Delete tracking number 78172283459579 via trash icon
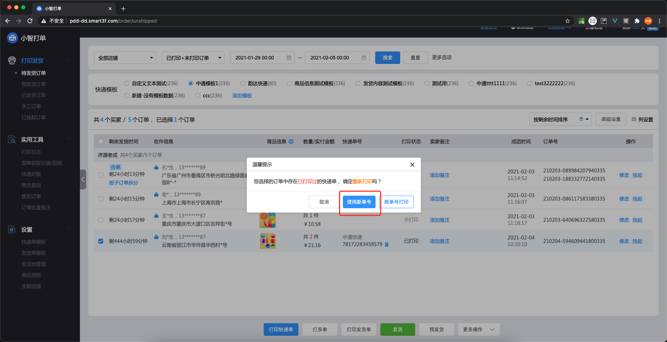 [387, 244]
